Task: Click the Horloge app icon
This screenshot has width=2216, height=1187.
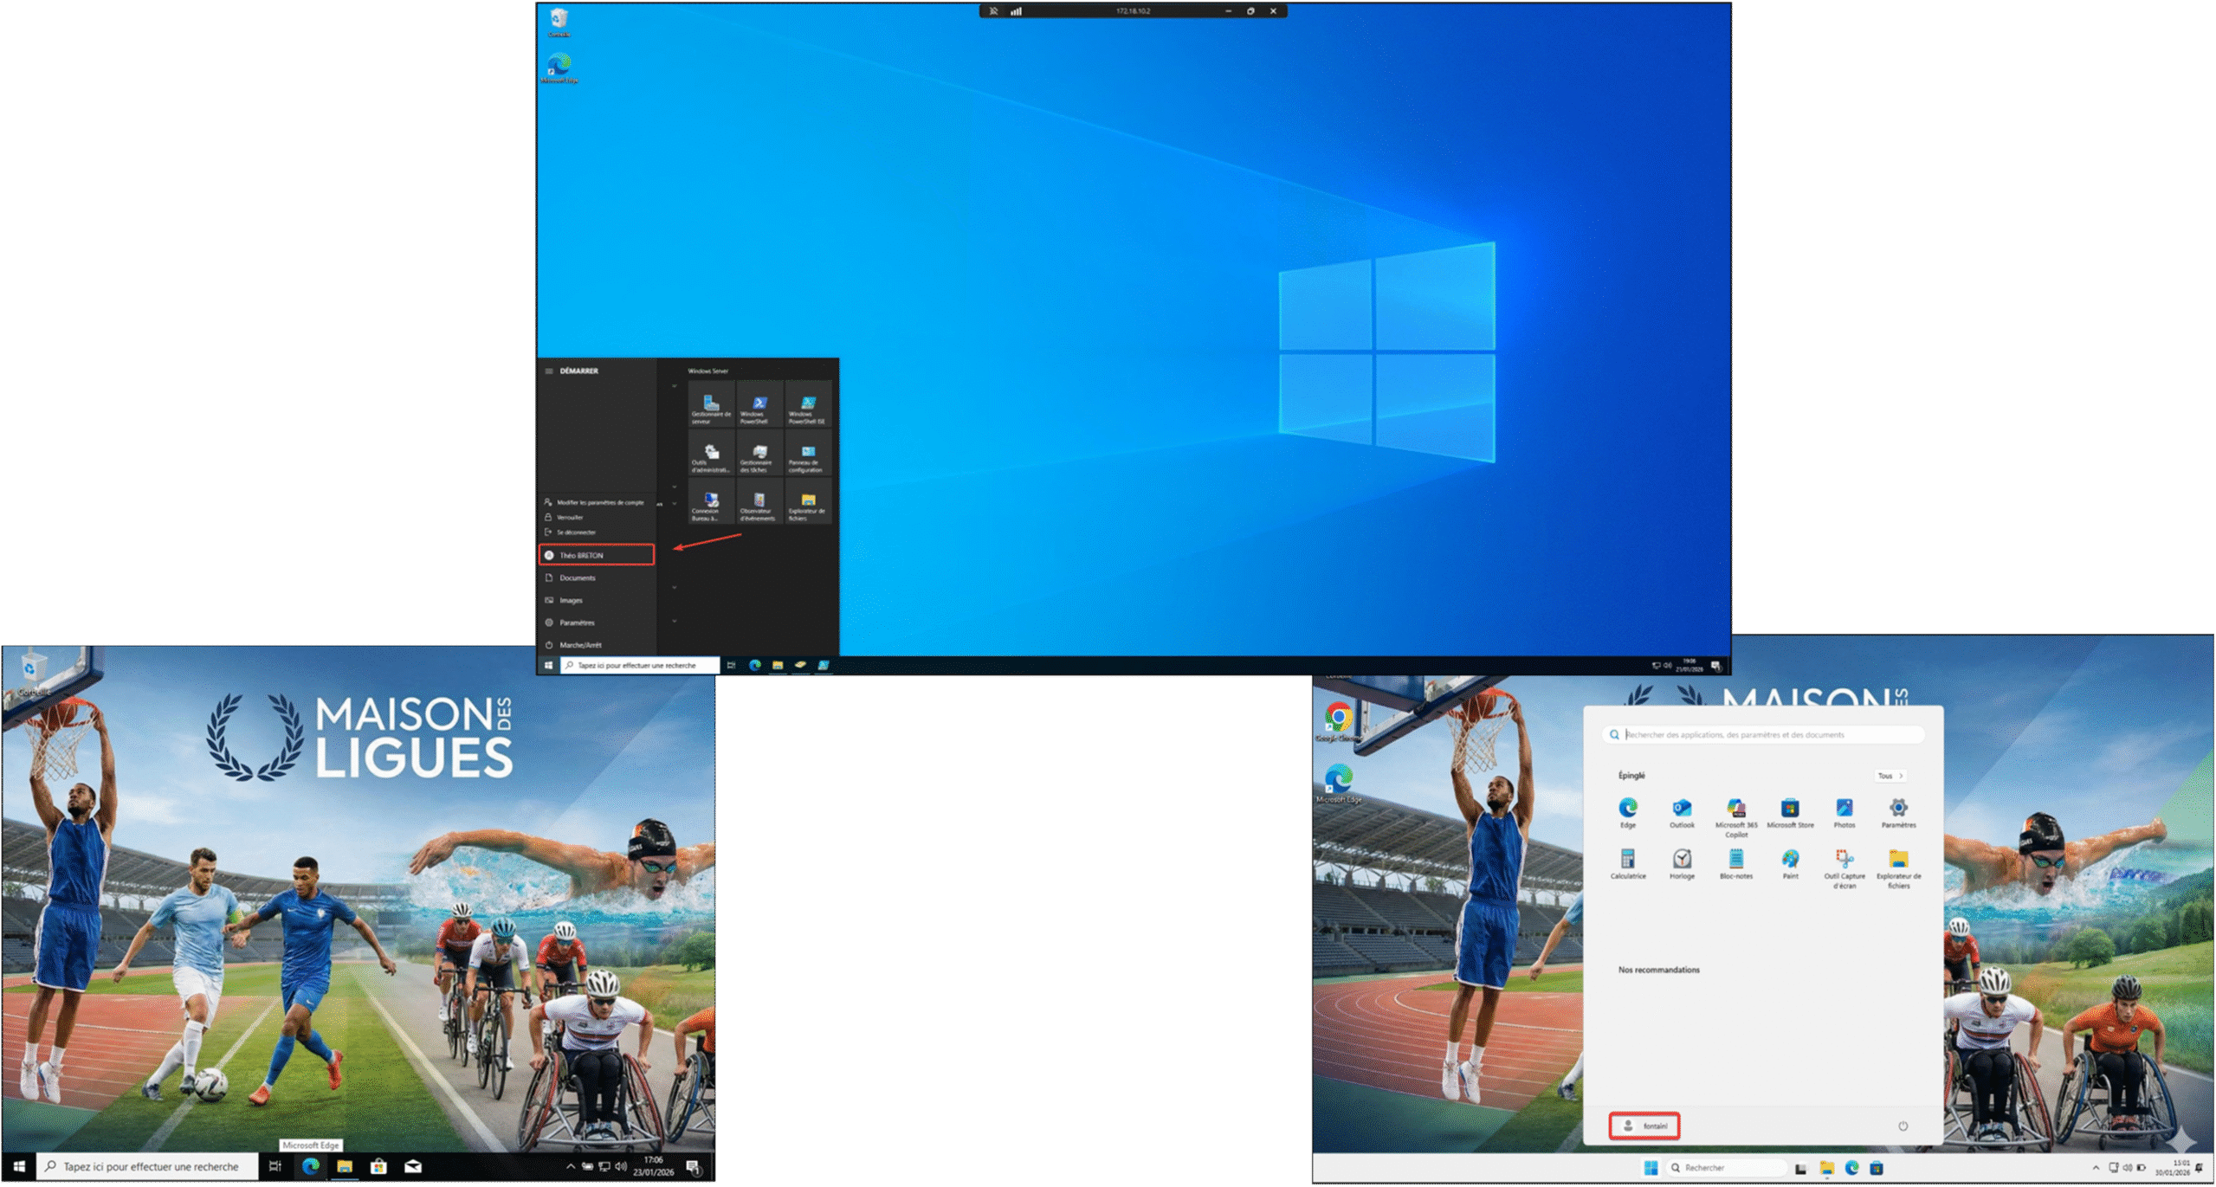Action: click(1682, 861)
